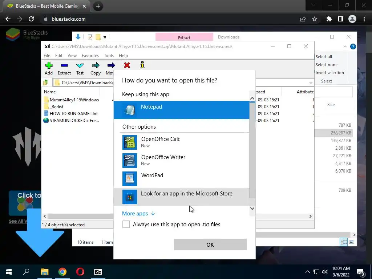Click the red Delete X icon in 7-Zip
This screenshot has width=372, height=279.
pos(127,65)
